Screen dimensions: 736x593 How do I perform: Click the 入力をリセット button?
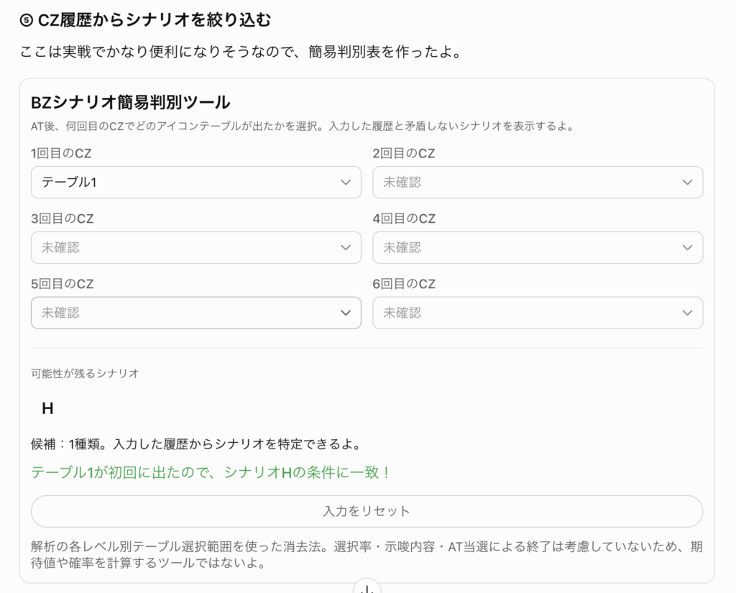(x=367, y=511)
